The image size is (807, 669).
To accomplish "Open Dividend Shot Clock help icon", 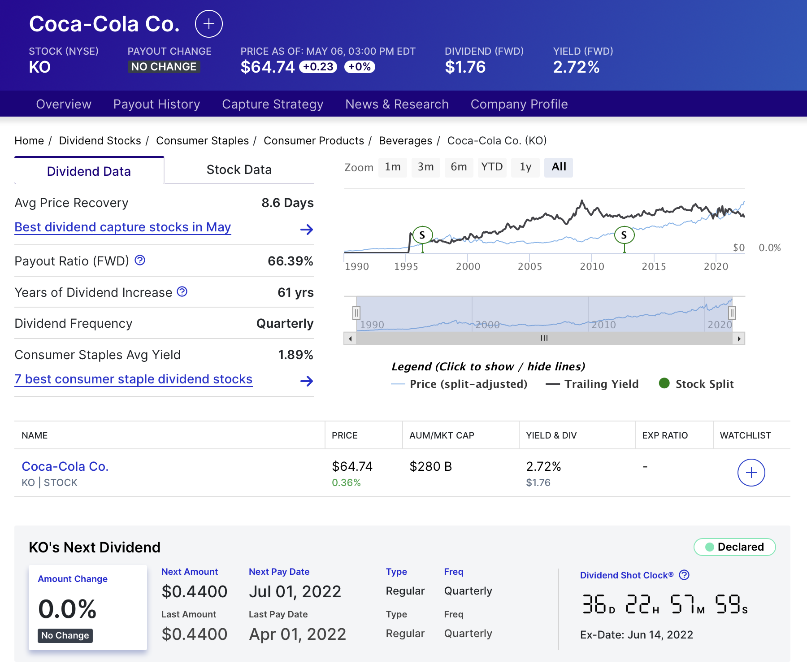I will [685, 575].
